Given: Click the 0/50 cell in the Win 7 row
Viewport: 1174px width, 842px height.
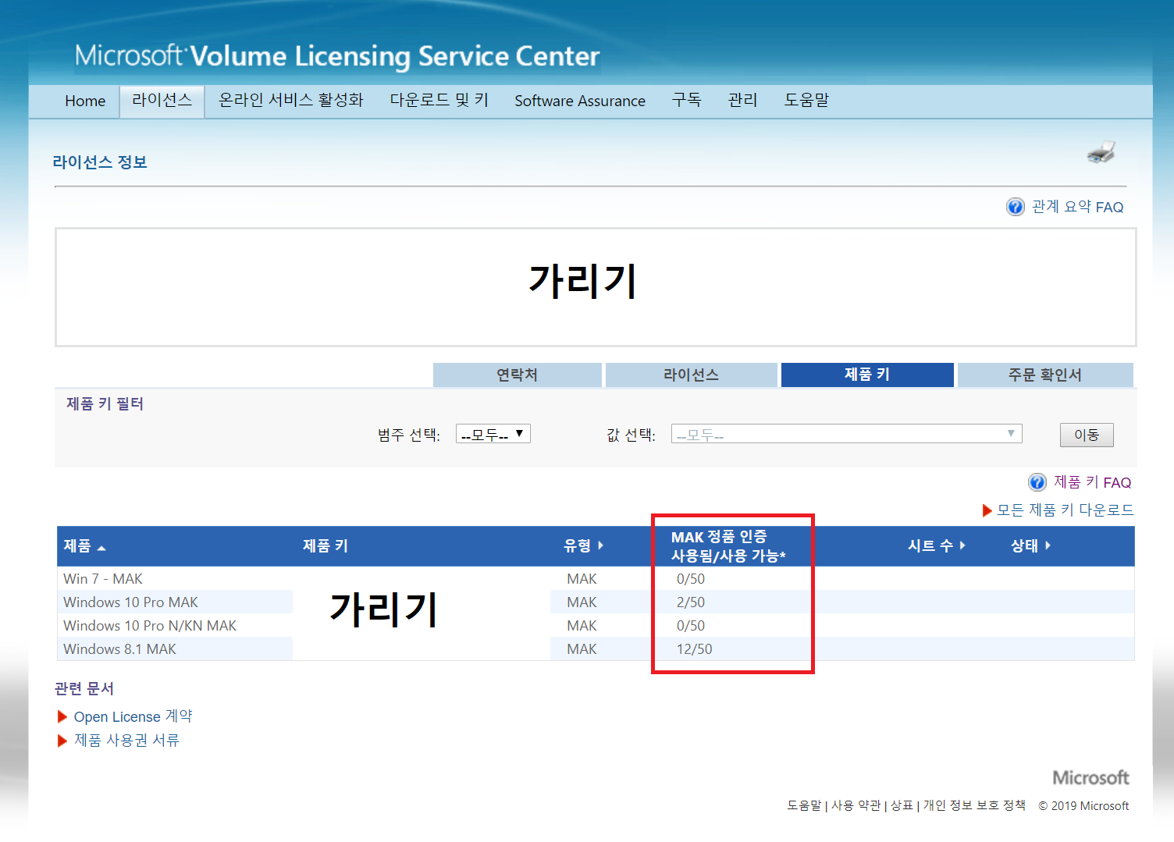Looking at the screenshot, I should [x=691, y=579].
